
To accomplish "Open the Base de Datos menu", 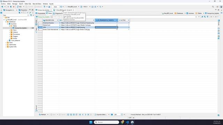I will 37,4.
